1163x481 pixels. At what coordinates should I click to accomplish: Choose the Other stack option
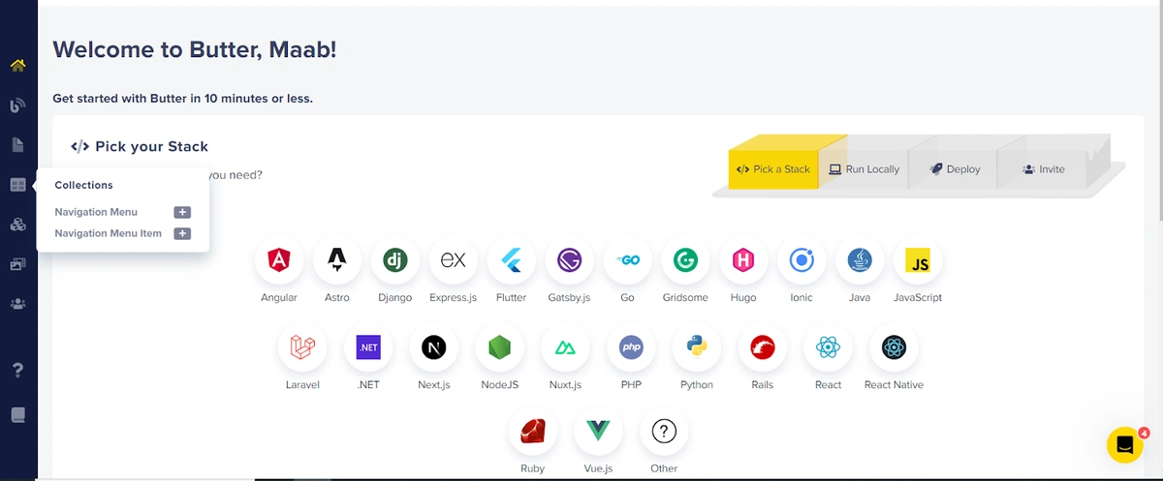[664, 432]
